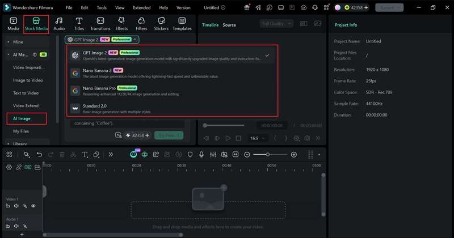Open the Tools menu
The height and width of the screenshot is (238, 454).
click(x=102, y=8)
